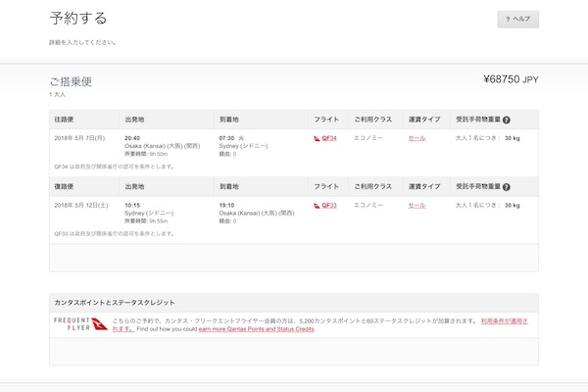This screenshot has height=392, width=588.
Task: Open セール fare type link for QF33
Action: (x=416, y=205)
